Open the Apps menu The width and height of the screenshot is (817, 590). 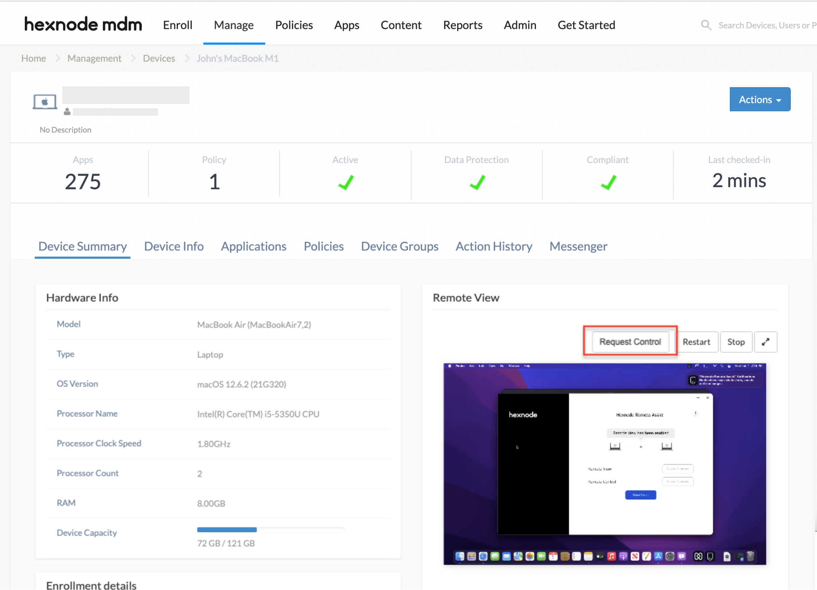[x=347, y=25]
